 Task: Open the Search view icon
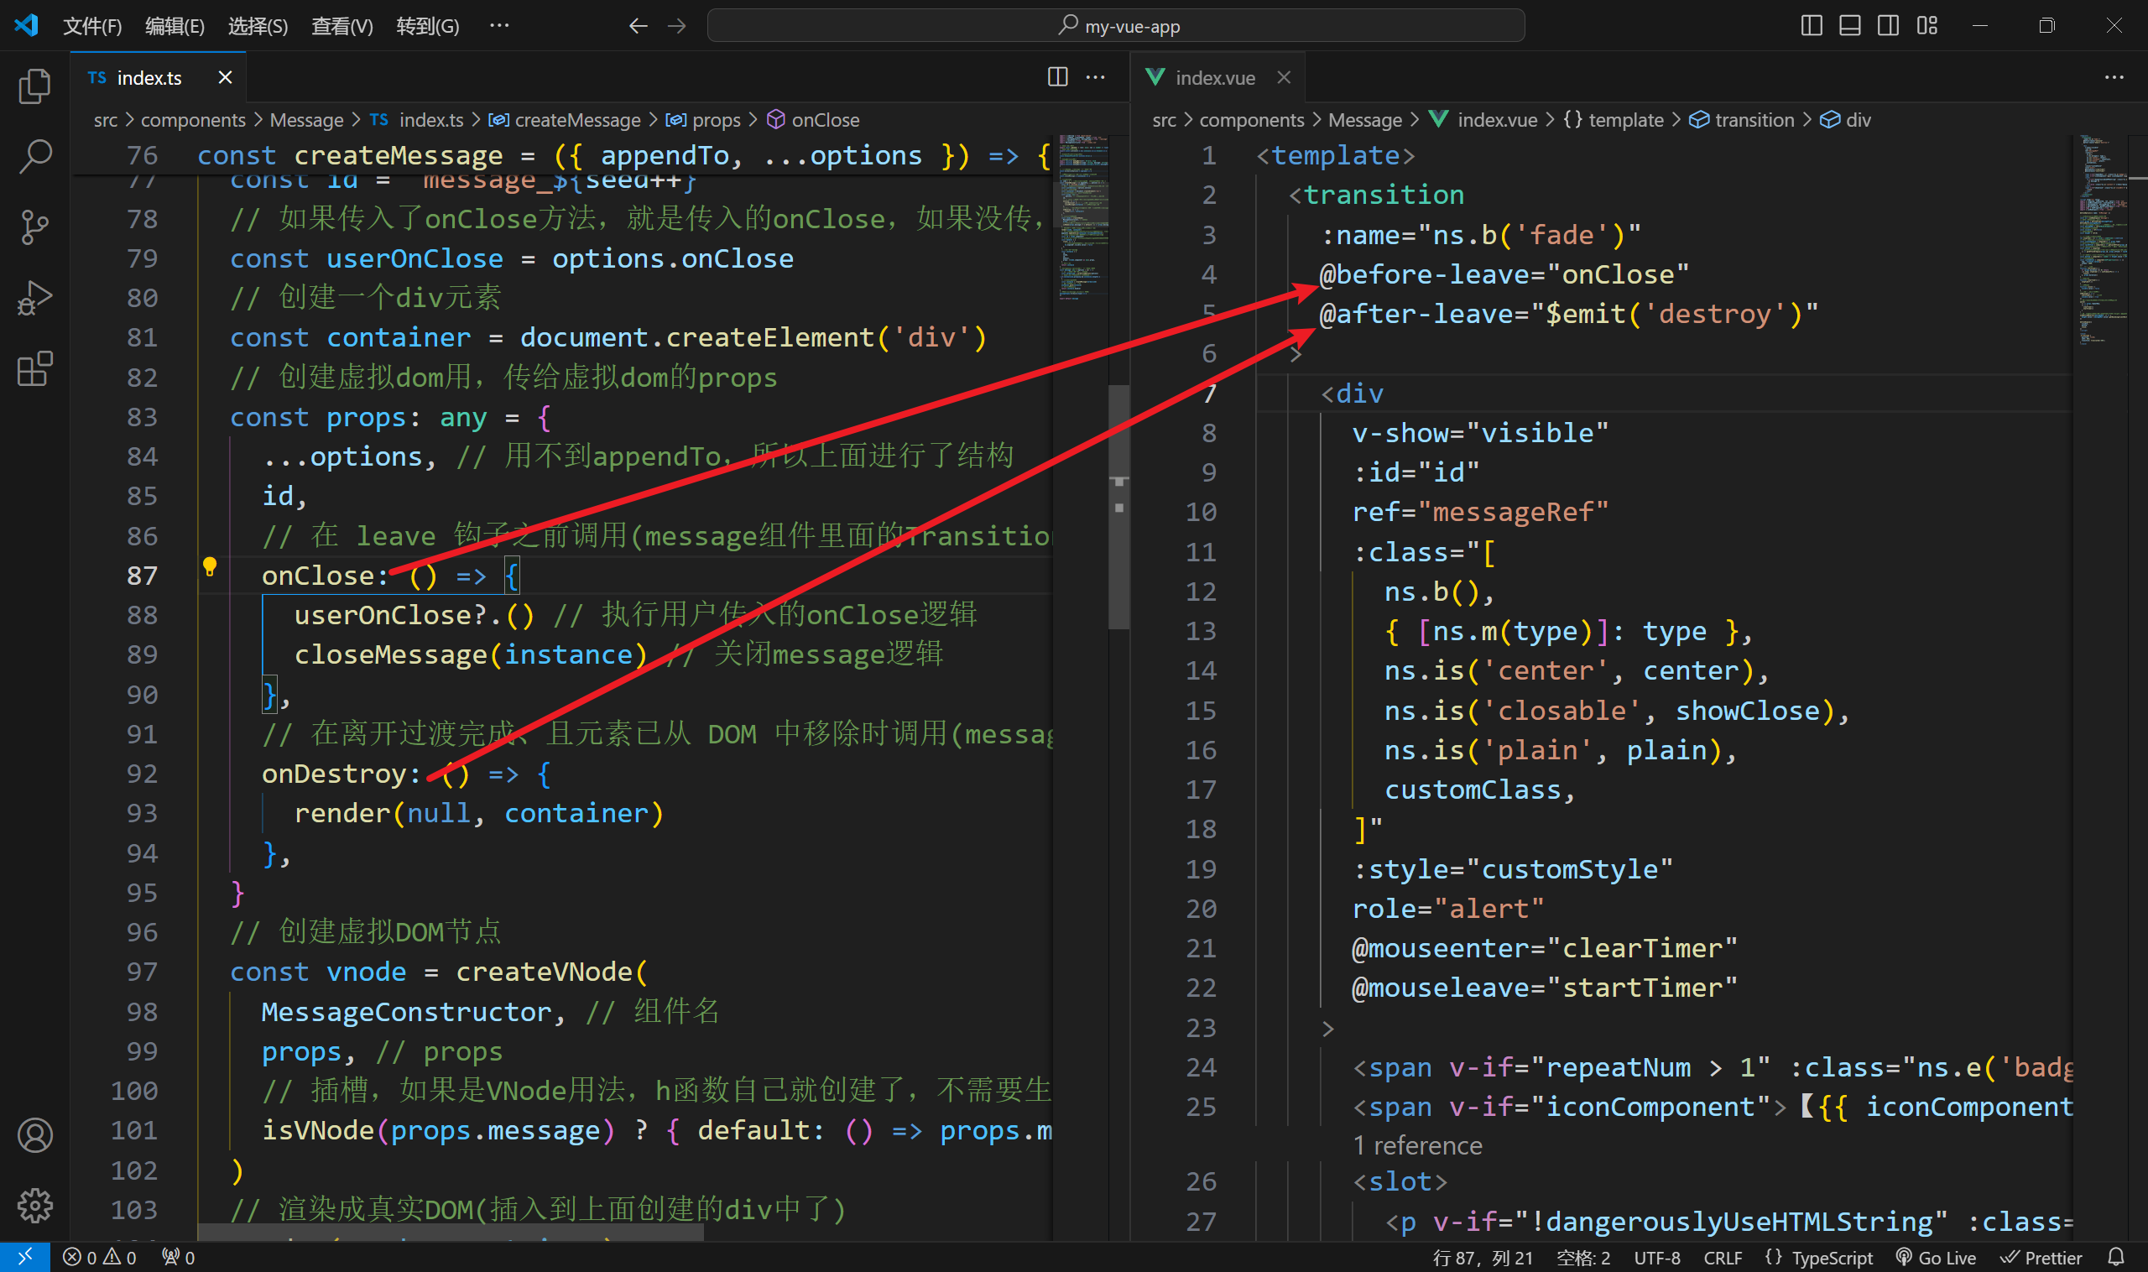coord(34,156)
